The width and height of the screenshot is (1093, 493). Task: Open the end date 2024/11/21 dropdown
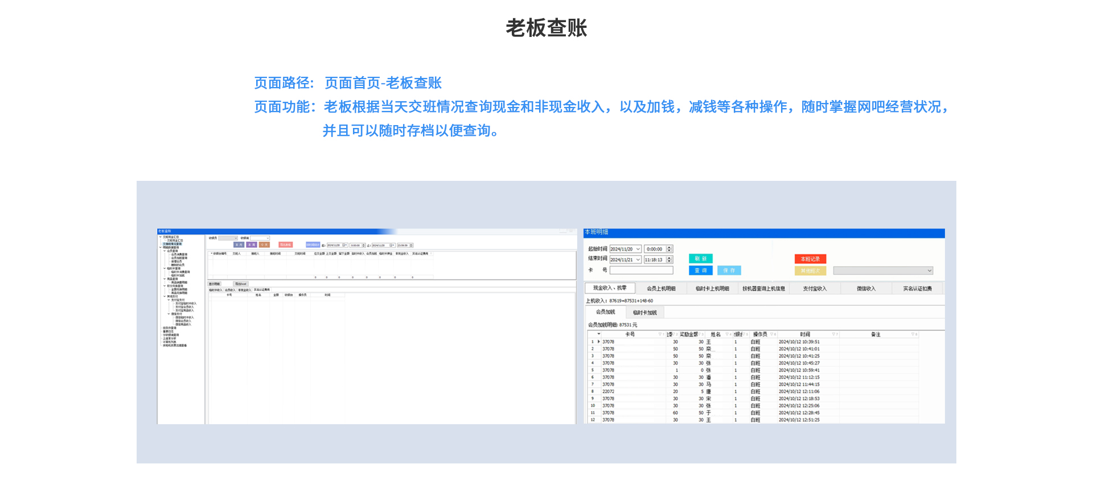click(x=638, y=259)
